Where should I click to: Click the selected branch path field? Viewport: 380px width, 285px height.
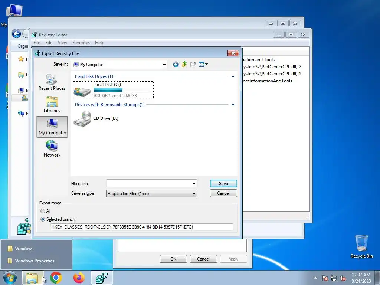pyautogui.click(x=142, y=227)
